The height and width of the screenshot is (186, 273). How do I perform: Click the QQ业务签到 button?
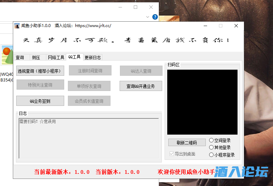coord(40,101)
